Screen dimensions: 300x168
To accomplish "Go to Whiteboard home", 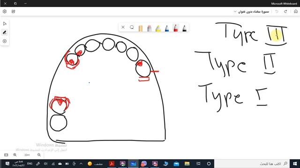I will click(296, 11).
